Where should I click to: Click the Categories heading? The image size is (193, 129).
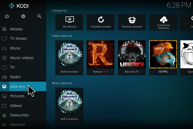click(x=59, y=10)
